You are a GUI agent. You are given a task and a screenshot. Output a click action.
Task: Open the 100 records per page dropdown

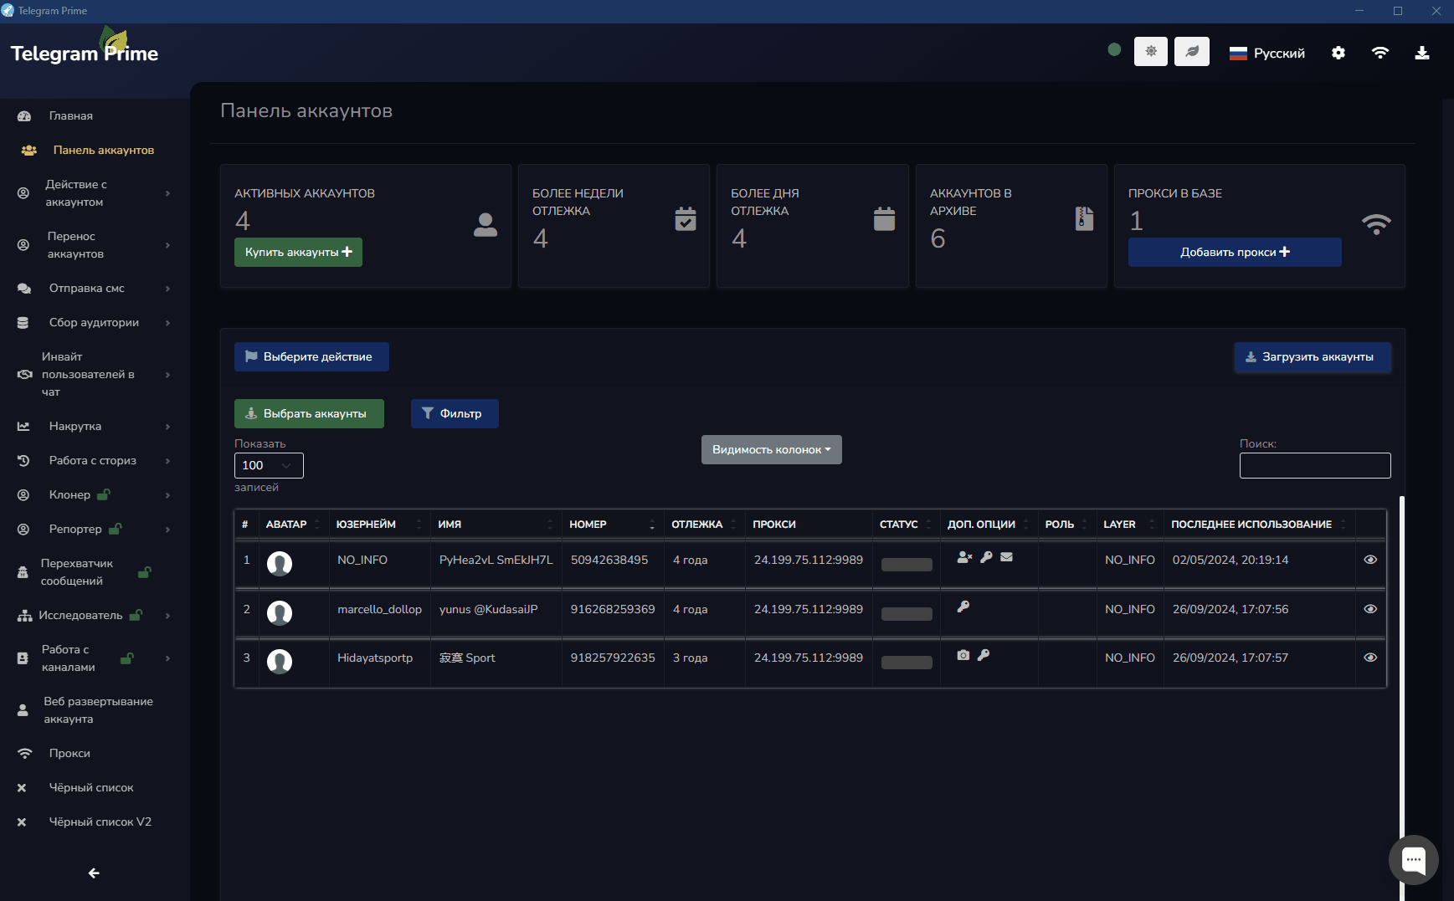click(x=269, y=465)
